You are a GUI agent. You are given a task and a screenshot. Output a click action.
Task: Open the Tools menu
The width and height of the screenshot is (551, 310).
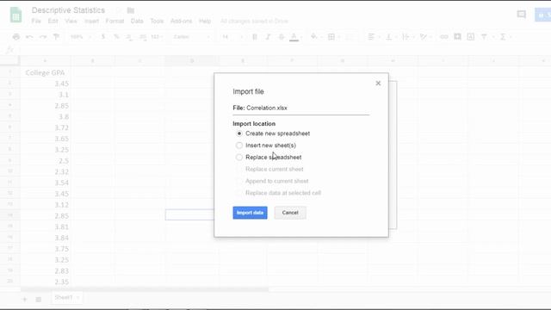157,21
